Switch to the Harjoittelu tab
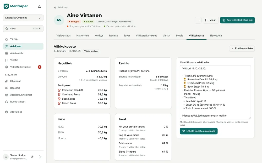This screenshot has width=262, height=163. coord(83,35)
